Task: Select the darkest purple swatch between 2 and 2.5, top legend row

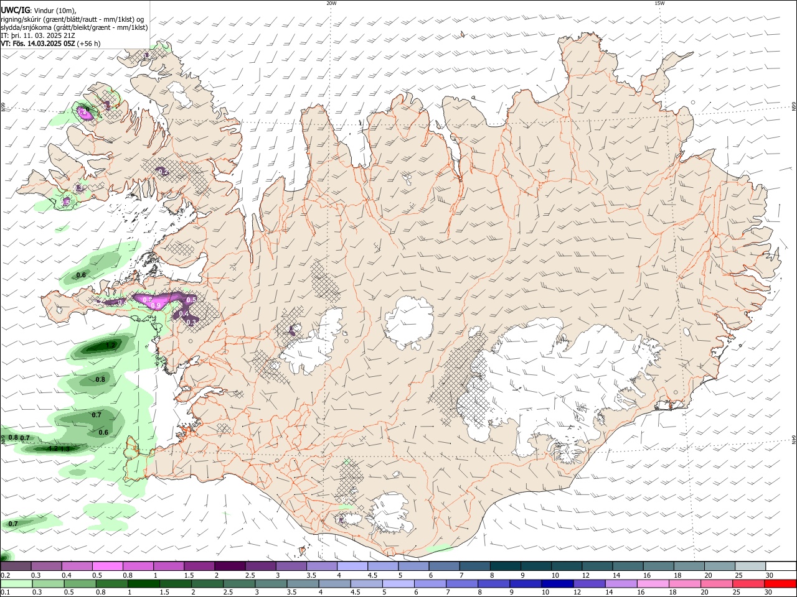Action: [x=230, y=567]
